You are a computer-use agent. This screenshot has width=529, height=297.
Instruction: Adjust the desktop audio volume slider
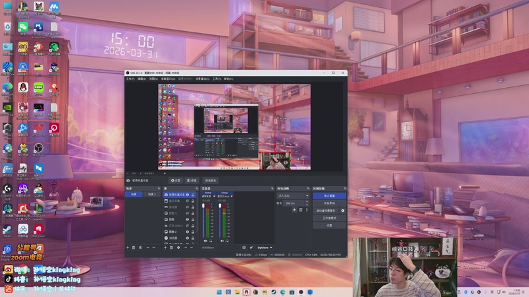pyautogui.click(x=204, y=220)
